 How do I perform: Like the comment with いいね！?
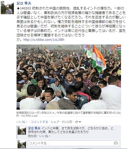45,136
